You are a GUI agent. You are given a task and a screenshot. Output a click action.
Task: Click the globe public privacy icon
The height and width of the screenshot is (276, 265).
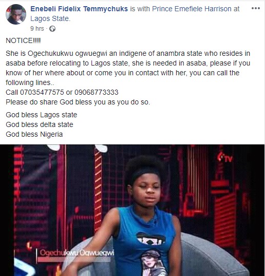(52, 29)
